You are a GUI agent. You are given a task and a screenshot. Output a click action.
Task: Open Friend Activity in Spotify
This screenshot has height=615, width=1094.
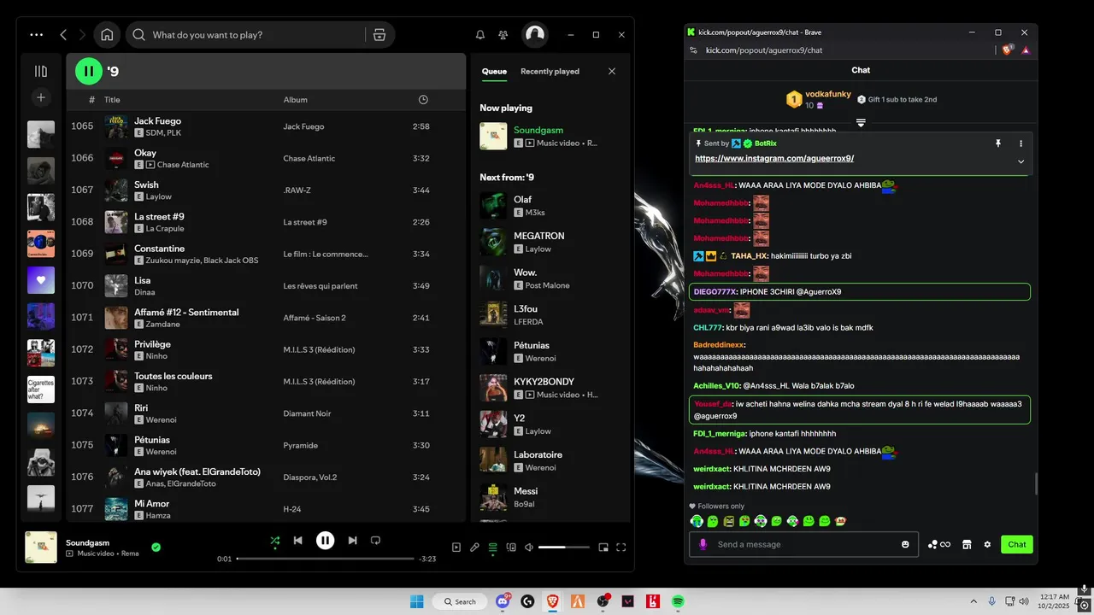tap(503, 35)
